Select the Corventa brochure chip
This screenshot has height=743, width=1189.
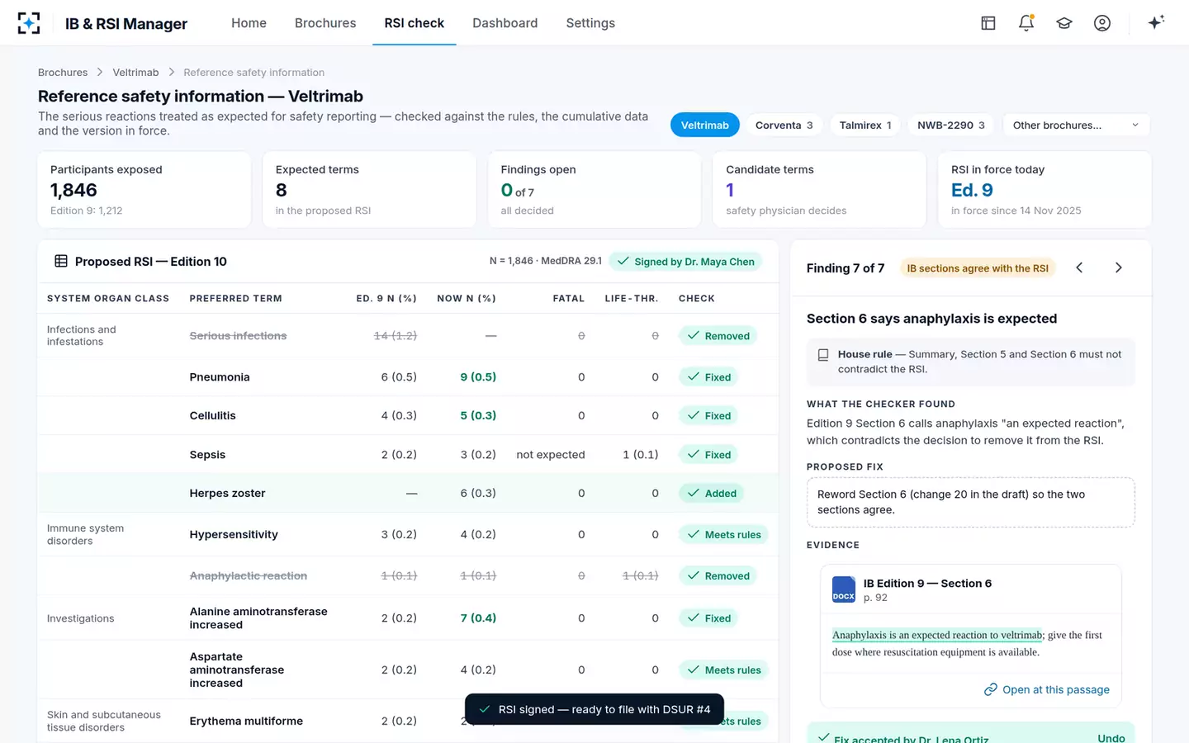click(x=784, y=125)
